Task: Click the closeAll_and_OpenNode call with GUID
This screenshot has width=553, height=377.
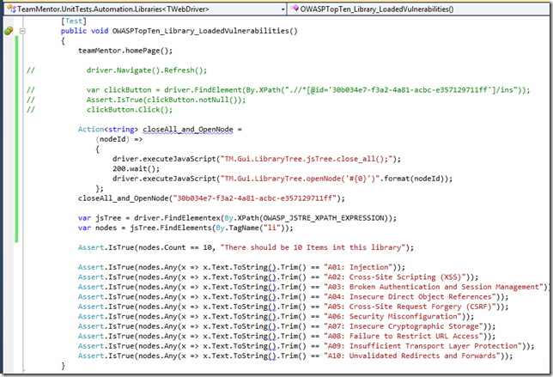Action: pos(211,198)
